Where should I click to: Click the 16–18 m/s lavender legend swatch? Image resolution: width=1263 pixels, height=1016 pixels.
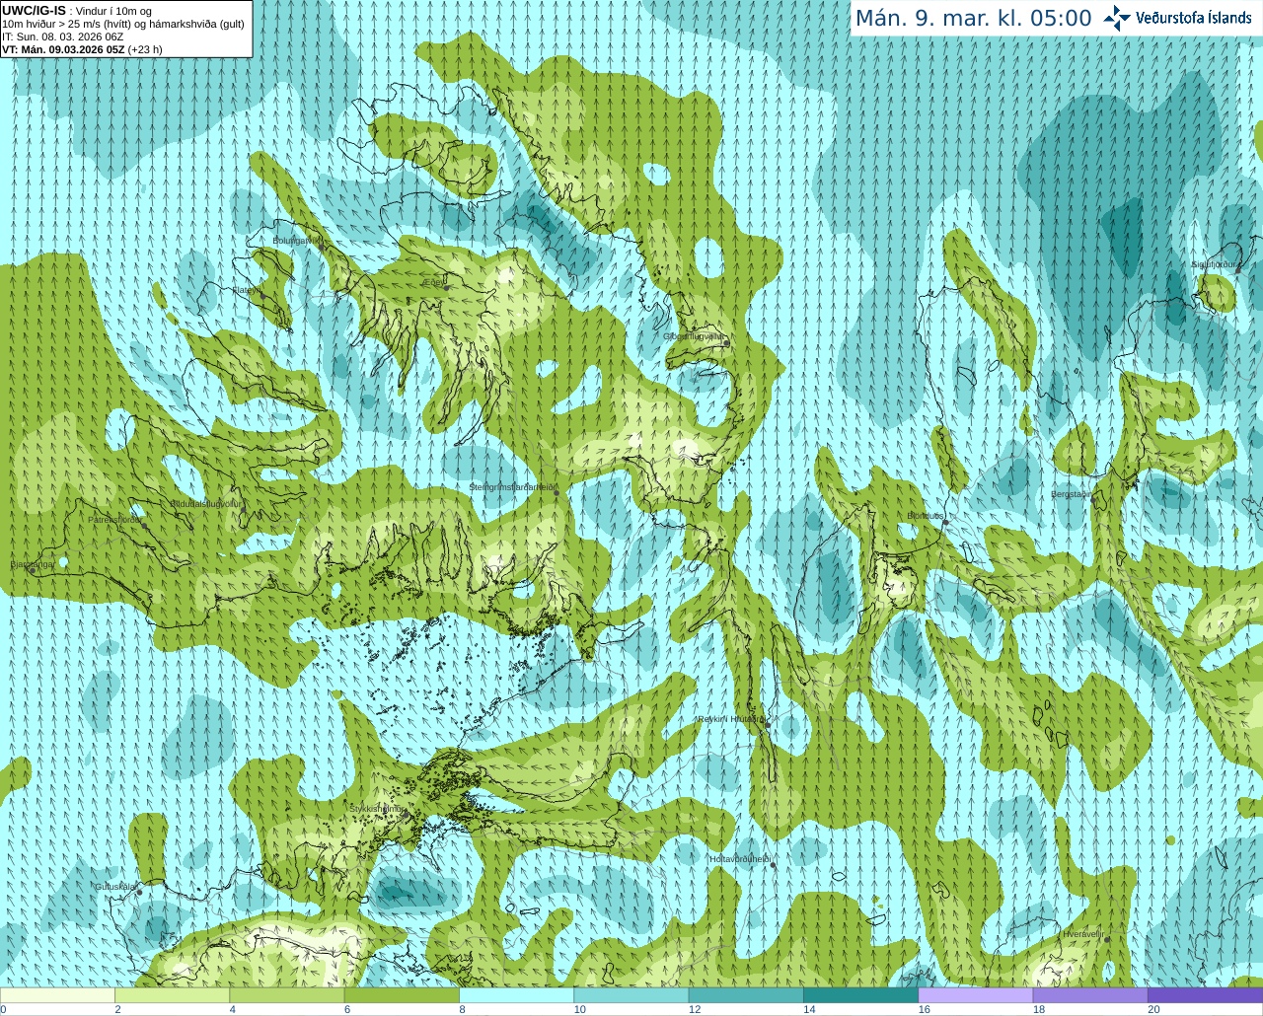coord(976,995)
